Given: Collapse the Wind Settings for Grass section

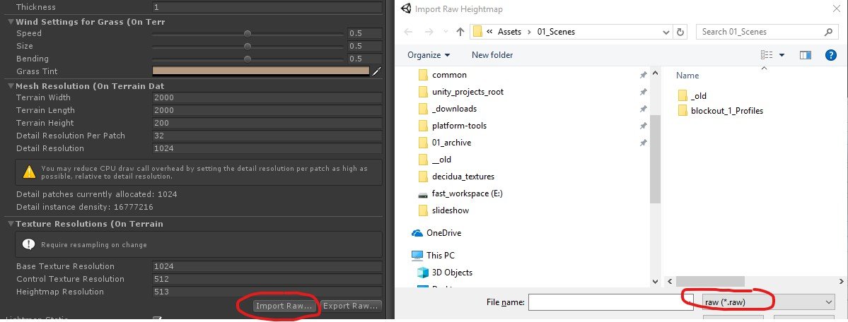Looking at the screenshot, I should click(x=10, y=21).
